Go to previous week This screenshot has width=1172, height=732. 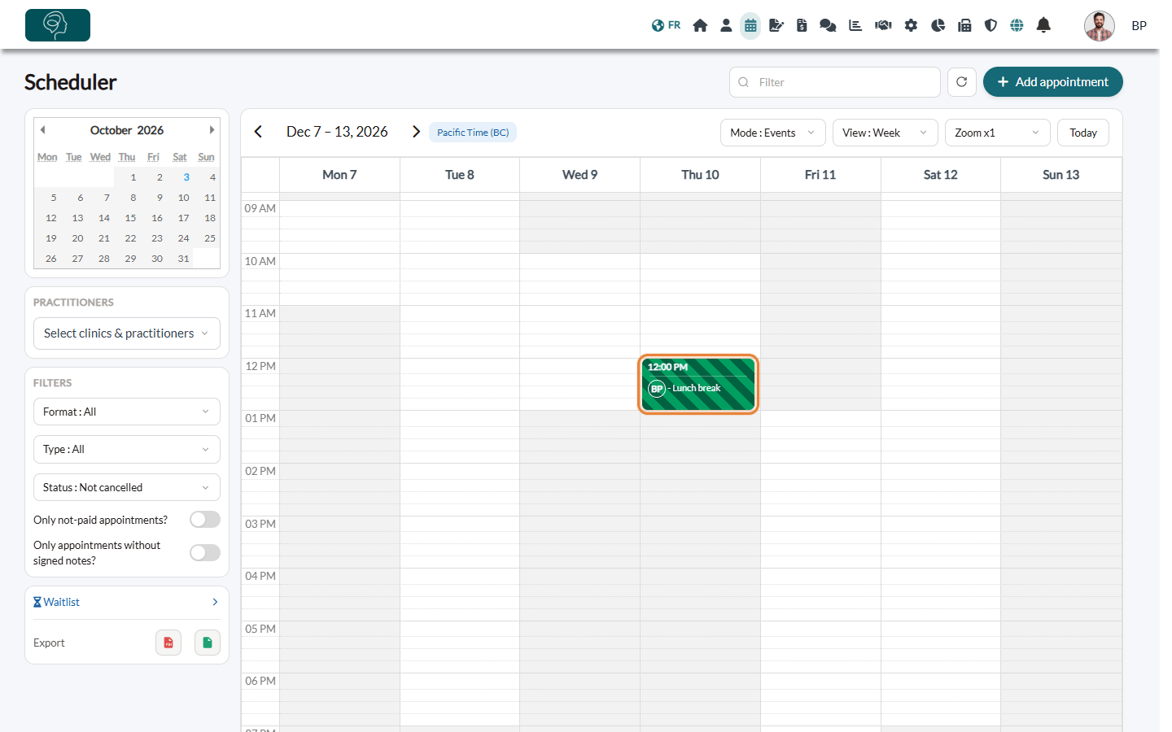click(258, 132)
